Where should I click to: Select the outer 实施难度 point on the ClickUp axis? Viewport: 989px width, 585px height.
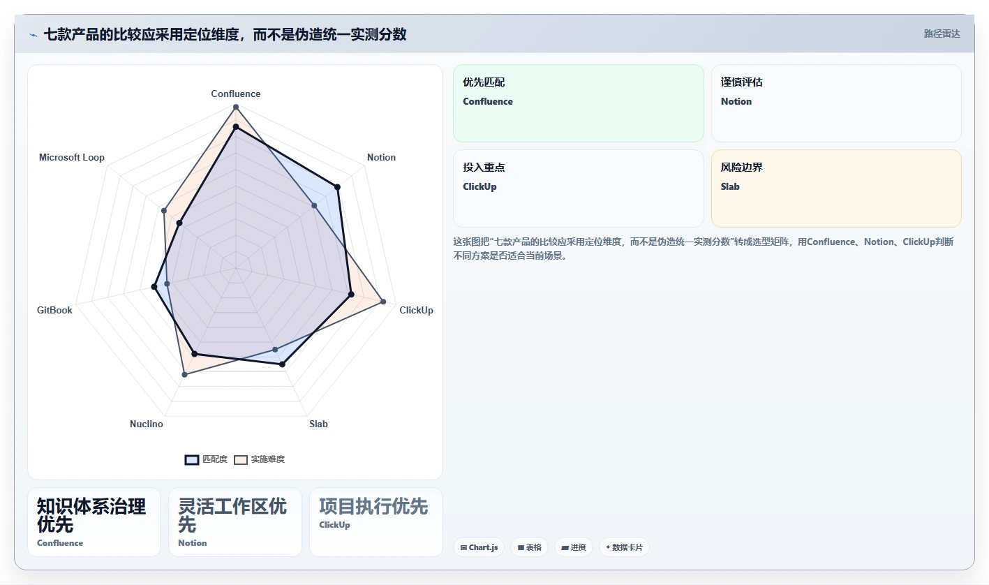tap(383, 302)
